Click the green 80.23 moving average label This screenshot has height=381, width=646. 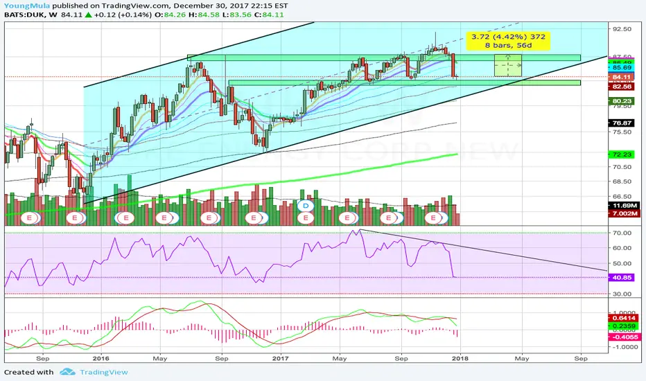(622, 101)
